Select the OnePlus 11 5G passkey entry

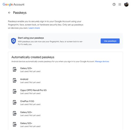pyautogui.click(x=65, y=102)
